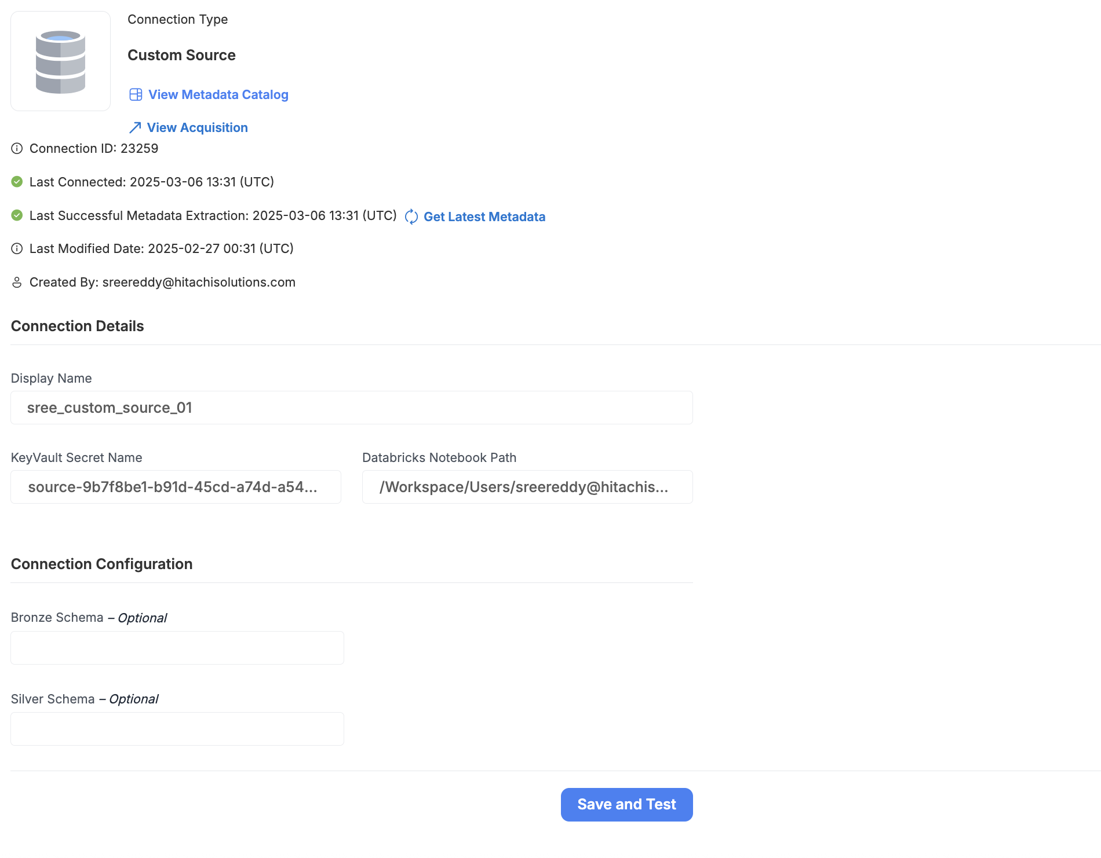Click the refresh icon beside Get Latest Metadata

[411, 217]
